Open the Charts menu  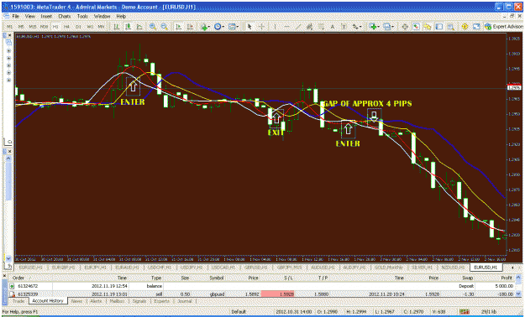[x=65, y=16]
